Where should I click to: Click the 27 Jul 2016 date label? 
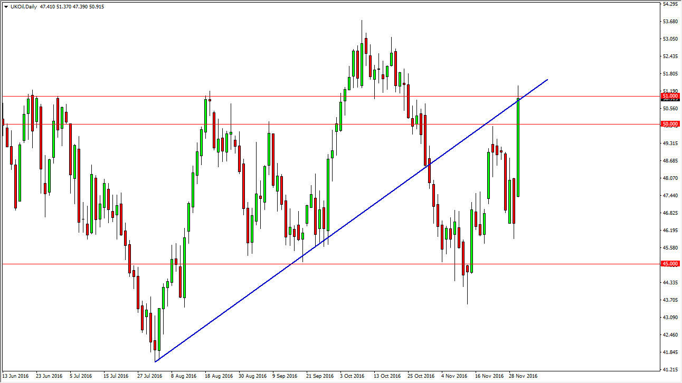tap(151, 376)
